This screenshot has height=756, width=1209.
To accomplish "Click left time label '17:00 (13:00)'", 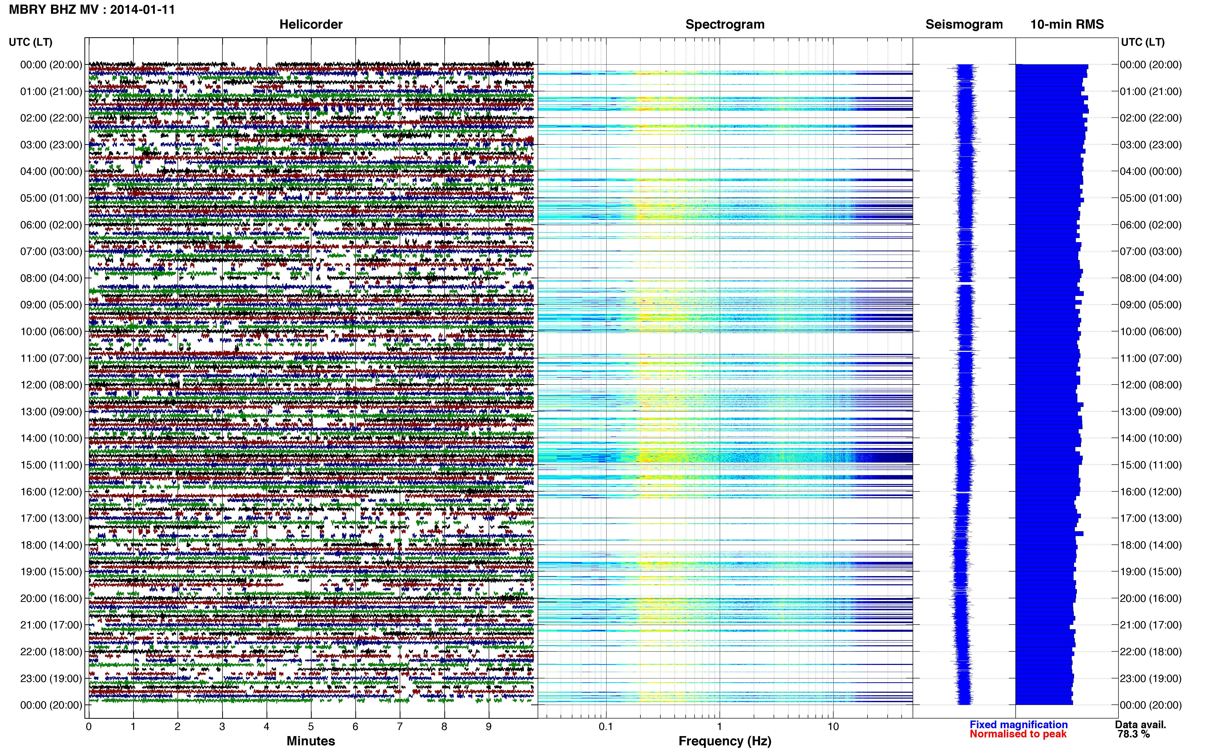I will coord(51,518).
